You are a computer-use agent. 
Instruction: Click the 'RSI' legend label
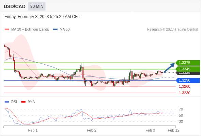14,102
